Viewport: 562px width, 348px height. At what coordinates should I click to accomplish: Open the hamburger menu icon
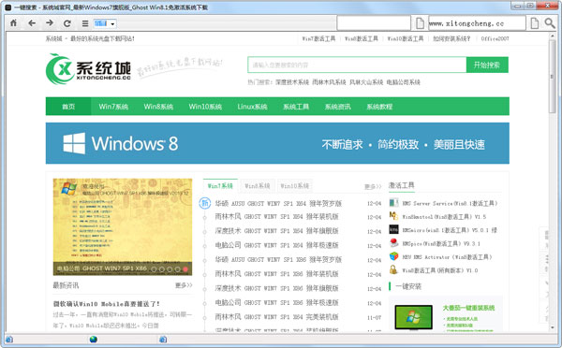(85, 23)
